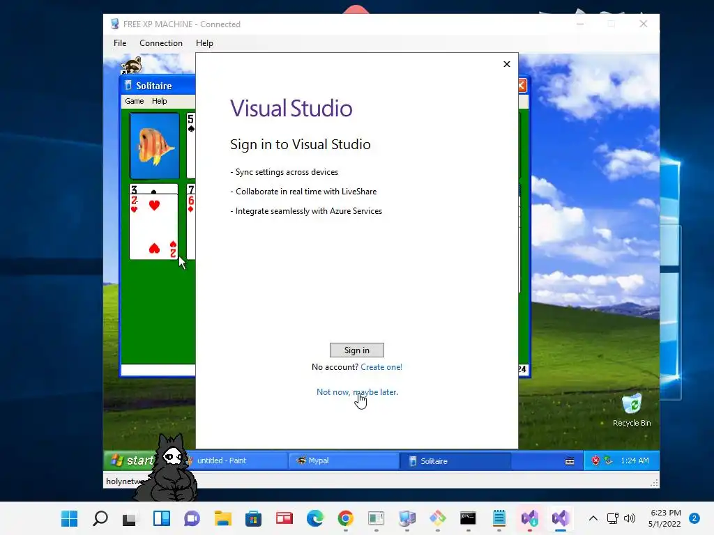Click the XP clock showing 1:24 AM
The image size is (714, 535).
[635, 460]
